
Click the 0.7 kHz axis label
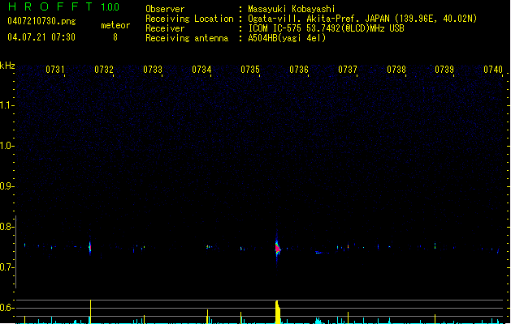[6, 267]
